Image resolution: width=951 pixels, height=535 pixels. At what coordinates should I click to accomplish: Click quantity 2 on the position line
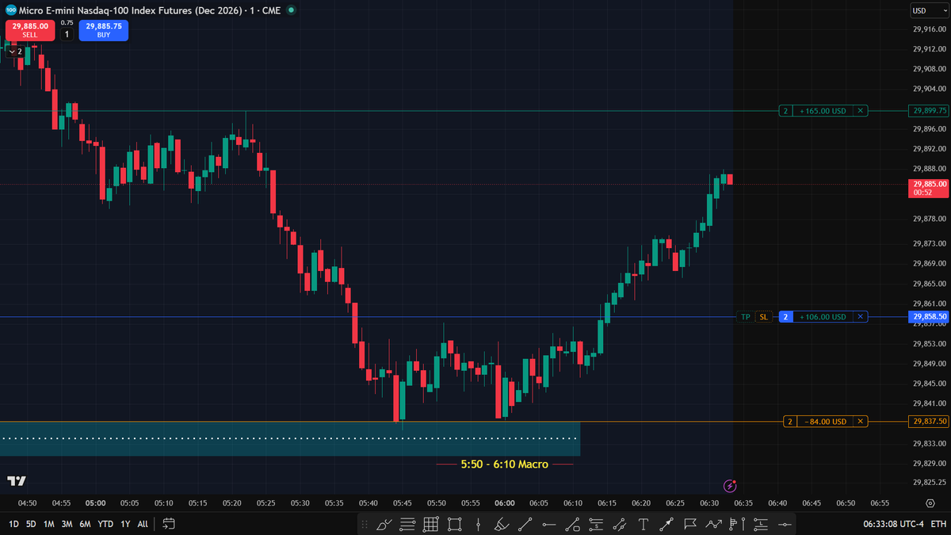pyautogui.click(x=785, y=317)
